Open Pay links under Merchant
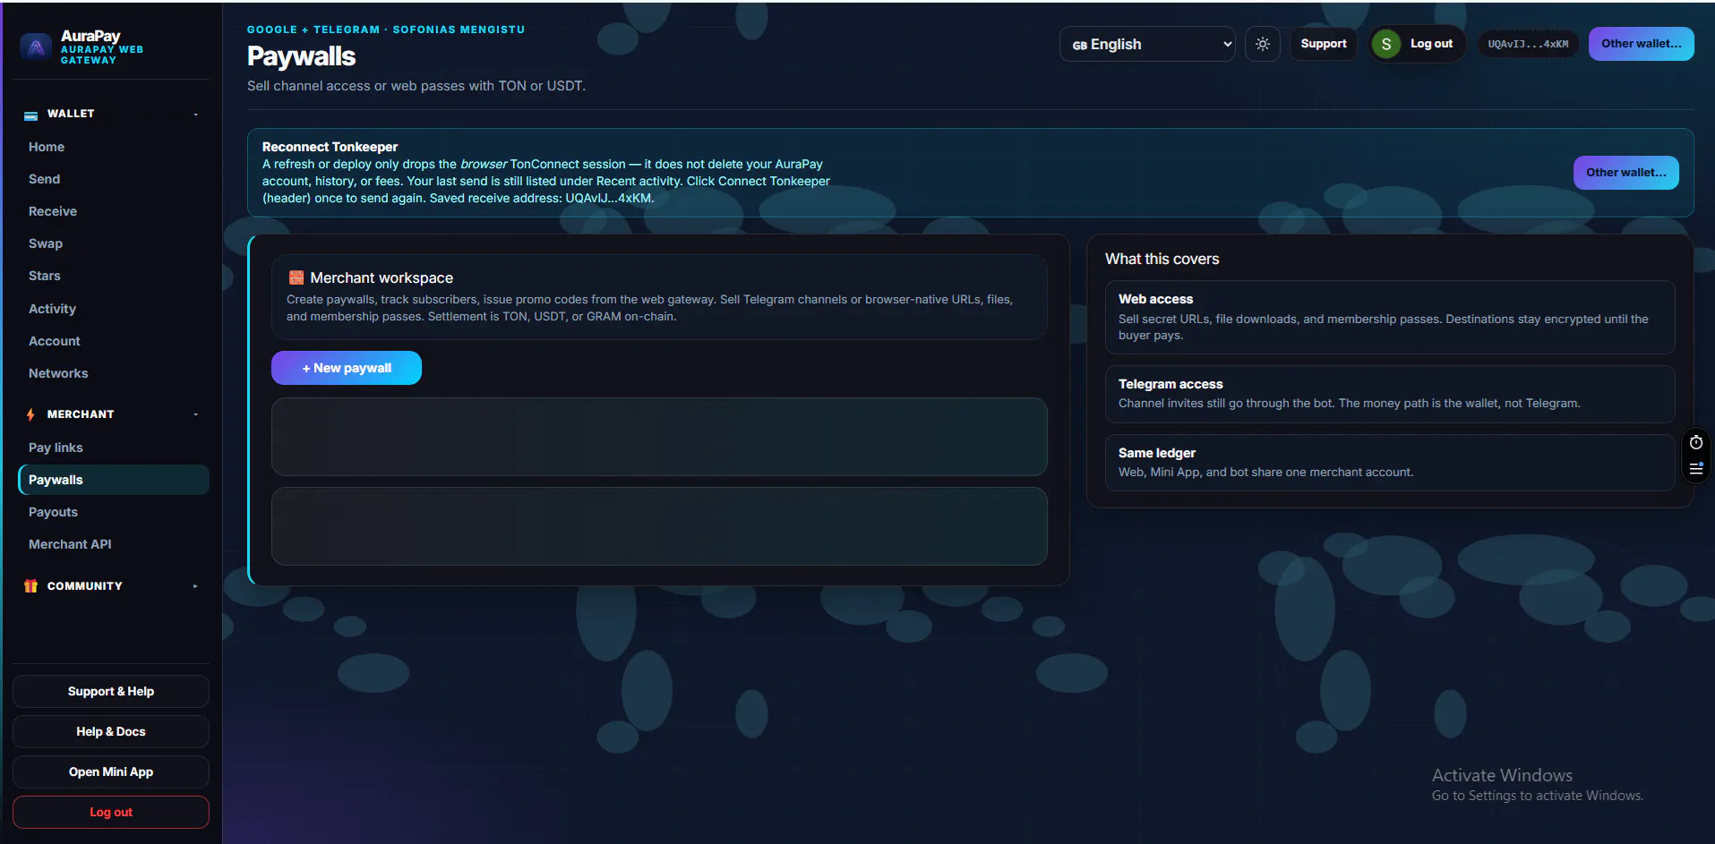This screenshot has height=844, width=1715. pos(56,448)
